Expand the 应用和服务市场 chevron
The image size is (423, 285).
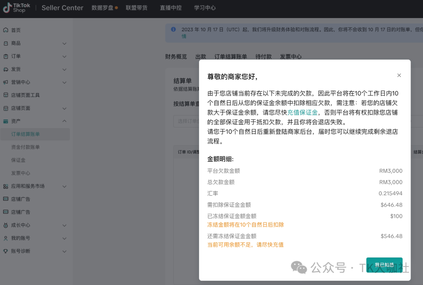(x=65, y=186)
